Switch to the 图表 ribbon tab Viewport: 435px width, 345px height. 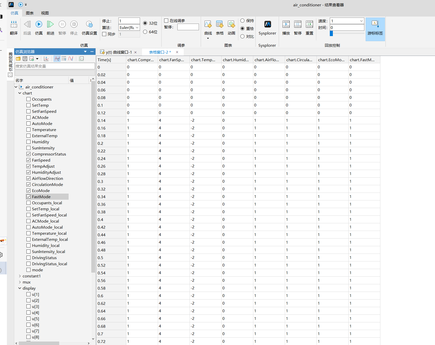point(30,13)
